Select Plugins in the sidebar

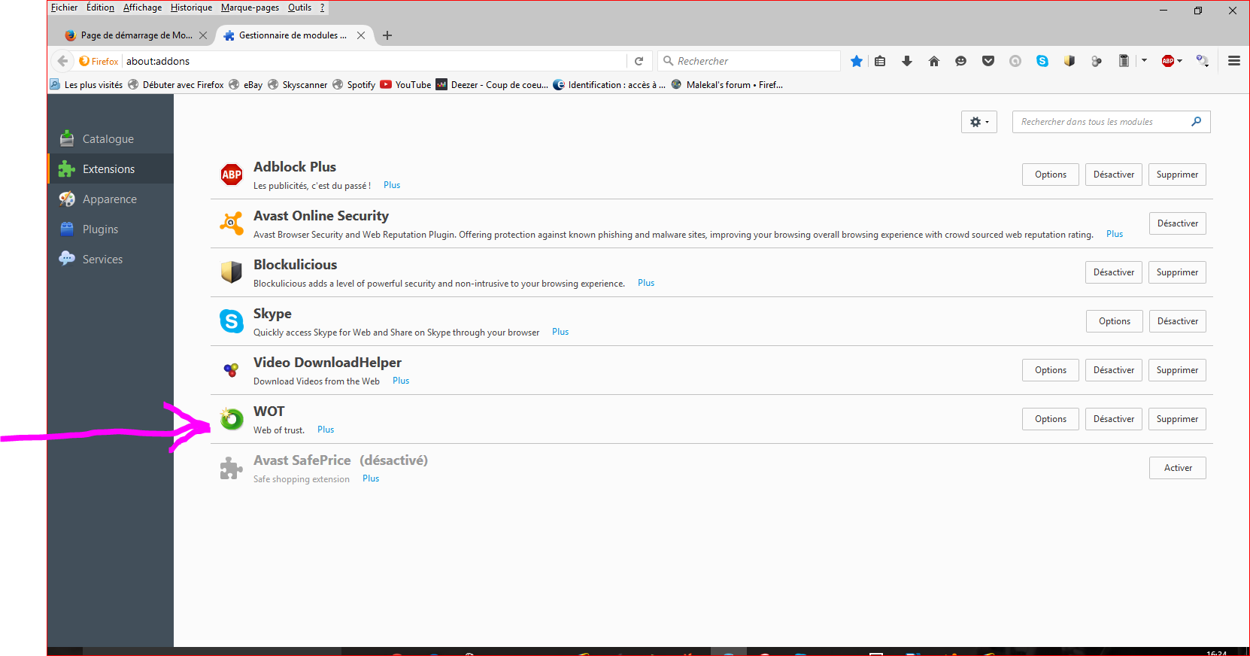tap(111, 229)
